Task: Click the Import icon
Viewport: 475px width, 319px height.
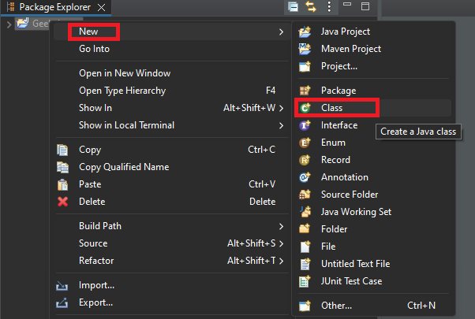Action: pos(62,285)
